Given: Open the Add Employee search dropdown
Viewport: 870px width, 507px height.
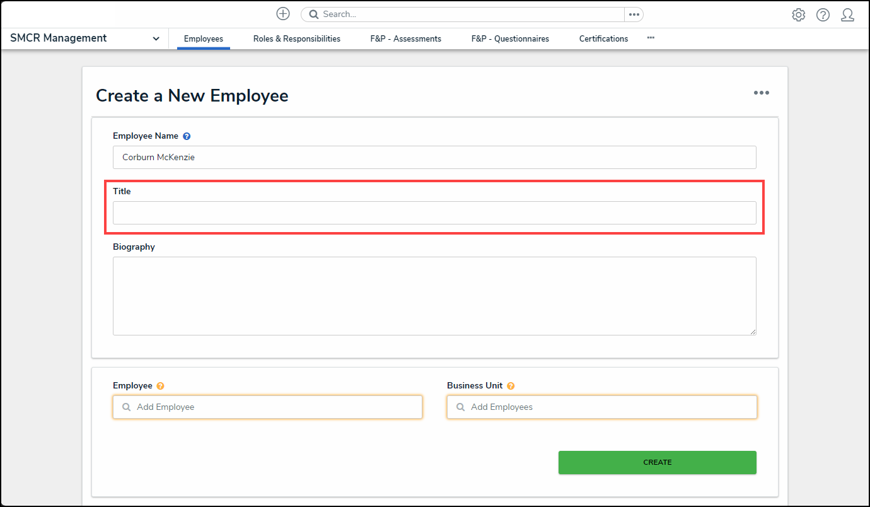Looking at the screenshot, I should pyautogui.click(x=267, y=407).
